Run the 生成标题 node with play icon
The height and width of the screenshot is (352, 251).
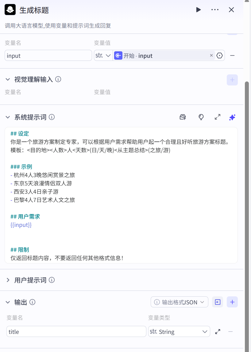(199, 10)
